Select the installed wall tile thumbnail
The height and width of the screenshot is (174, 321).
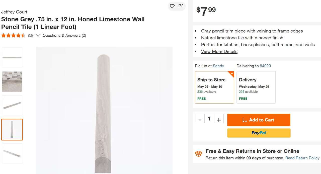(x=12, y=81)
